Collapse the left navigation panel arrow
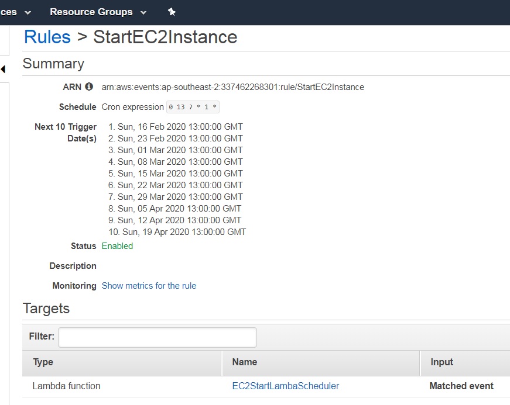510x405 pixels. click(3, 69)
